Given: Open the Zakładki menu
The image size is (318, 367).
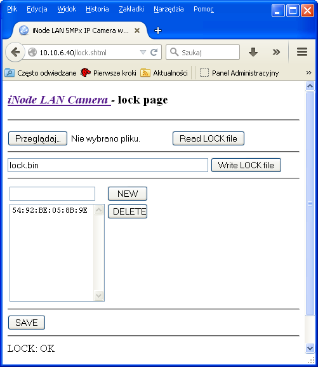Looking at the screenshot, I should click(x=131, y=9).
